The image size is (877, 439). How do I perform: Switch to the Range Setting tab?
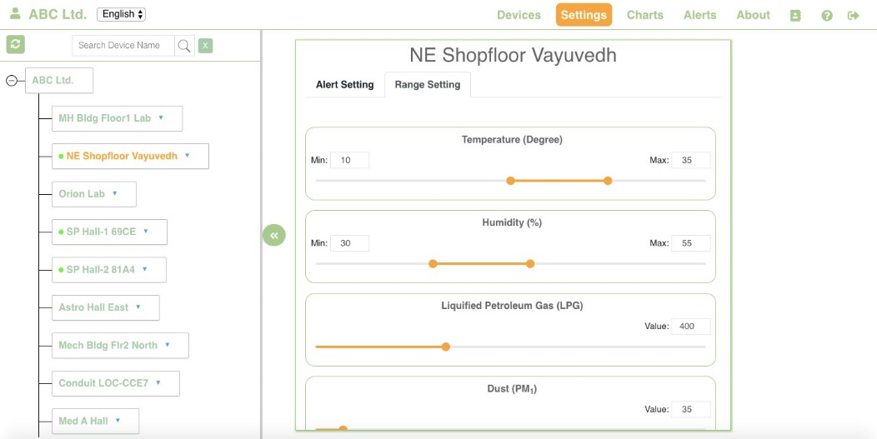pyautogui.click(x=428, y=85)
